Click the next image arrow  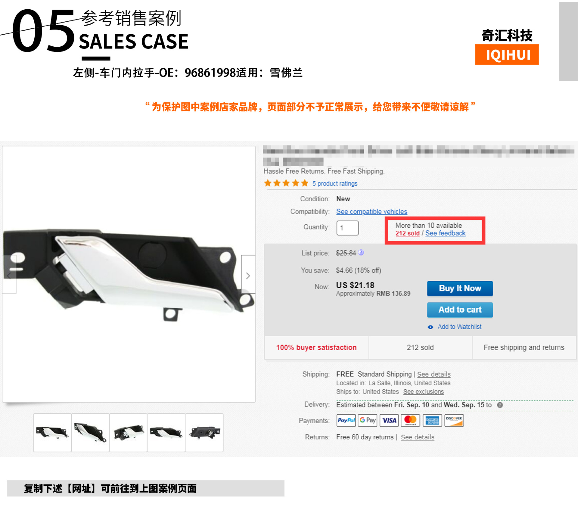click(x=248, y=275)
